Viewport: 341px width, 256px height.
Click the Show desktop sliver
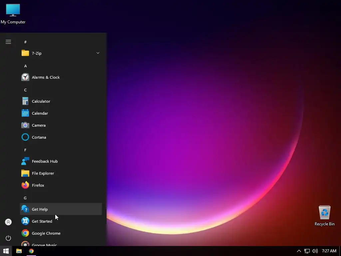340,251
